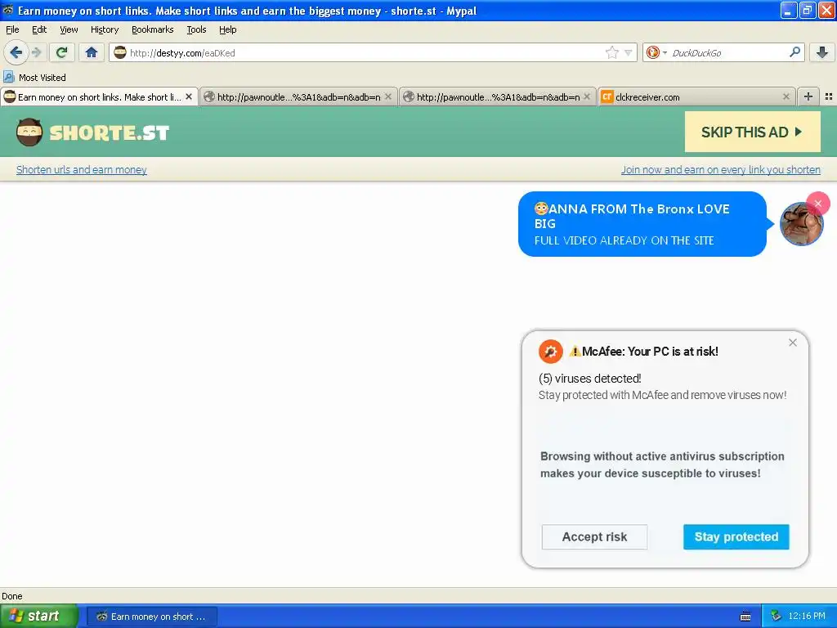
Task: Select the Earn money on short taskbar item
Action: [x=151, y=617]
